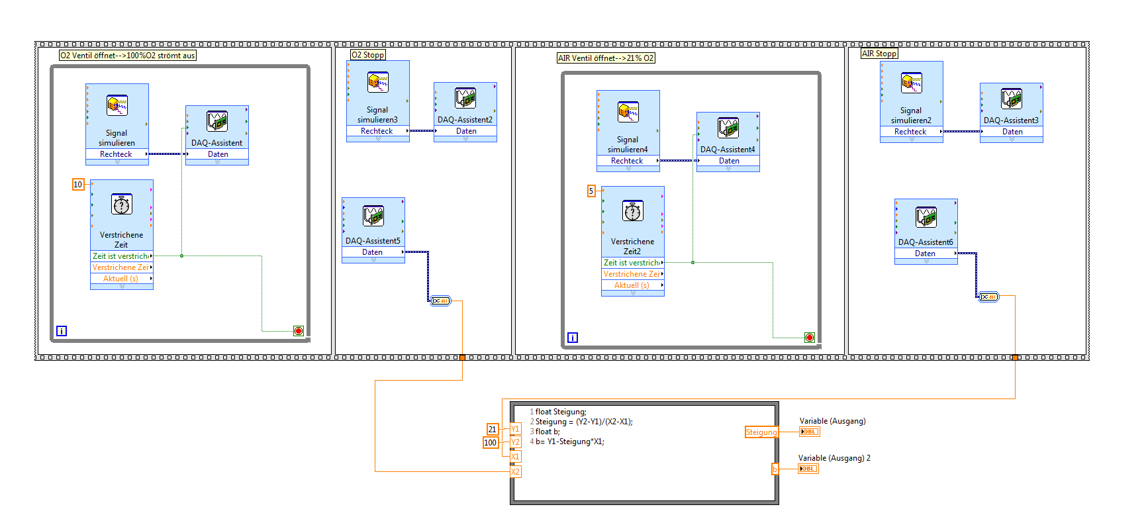
Task: Select the Verstrichene Zeit2 stopwatch icon
Action: click(x=633, y=211)
